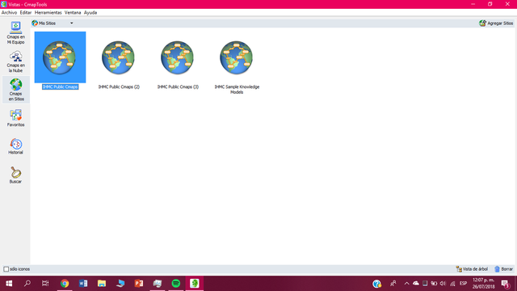This screenshot has height=291, width=517.
Task: Click the IHMC Public Cmaps (3) label
Action: [x=178, y=86]
